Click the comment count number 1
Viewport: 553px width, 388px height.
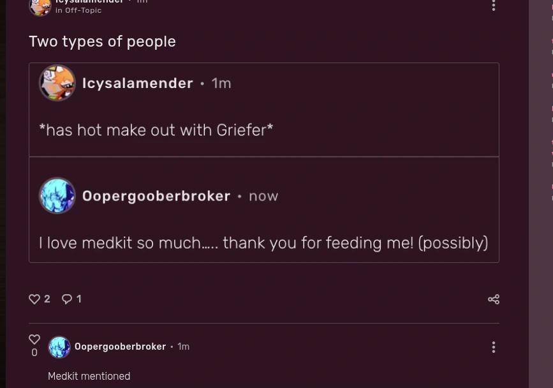click(x=78, y=299)
